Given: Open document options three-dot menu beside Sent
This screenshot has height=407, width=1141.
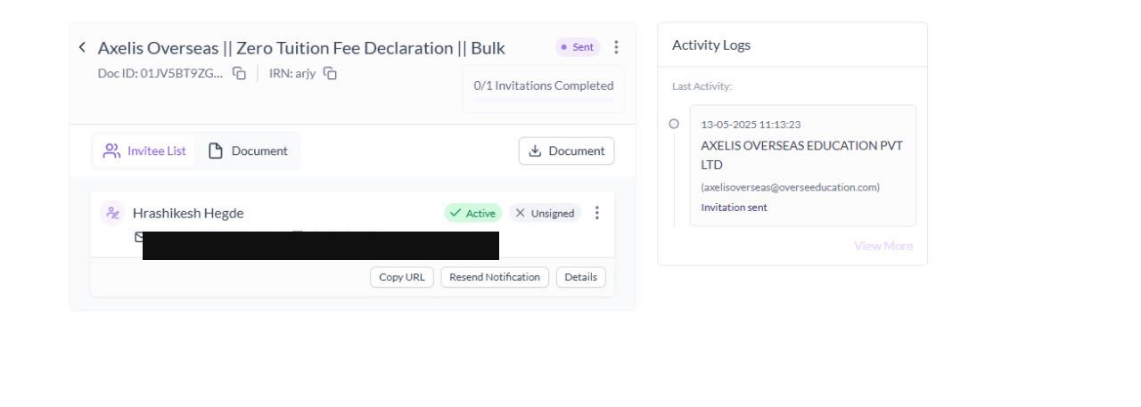Looking at the screenshot, I should pyautogui.click(x=616, y=47).
